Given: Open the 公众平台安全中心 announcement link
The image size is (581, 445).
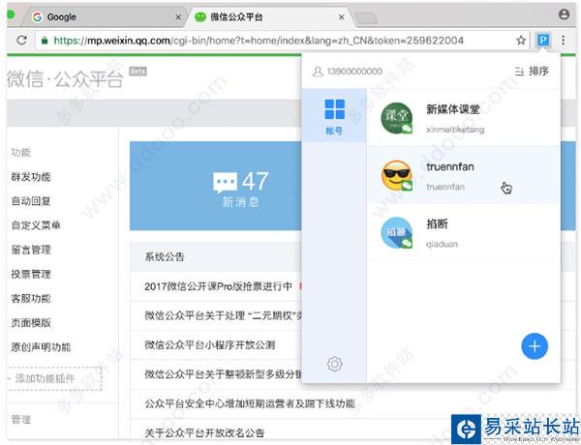Looking at the screenshot, I should (x=250, y=403).
